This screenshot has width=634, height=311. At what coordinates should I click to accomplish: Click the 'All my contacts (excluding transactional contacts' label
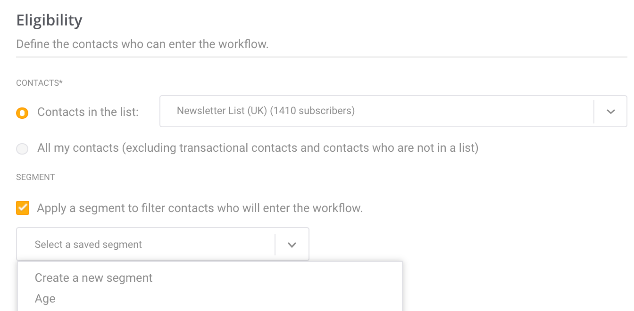click(258, 148)
